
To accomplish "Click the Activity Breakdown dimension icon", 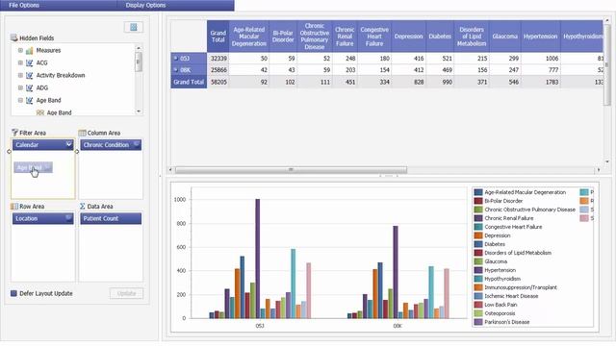I will [x=30, y=75].
